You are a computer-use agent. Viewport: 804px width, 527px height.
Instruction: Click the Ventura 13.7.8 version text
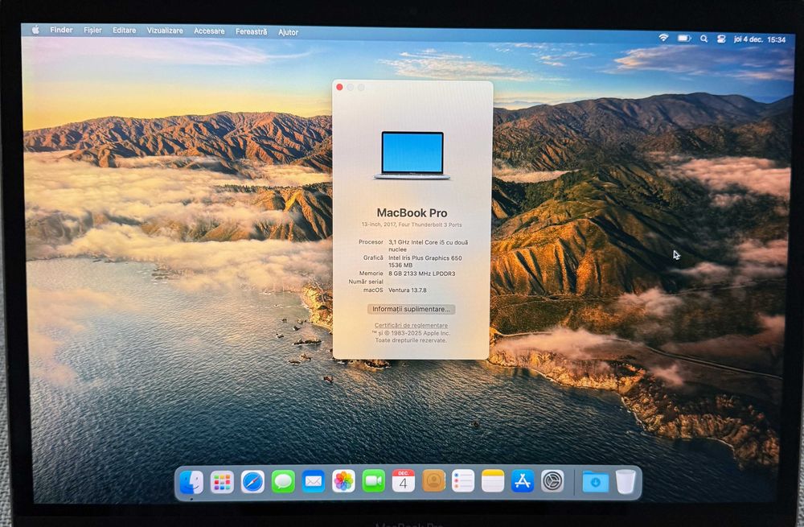(x=408, y=290)
